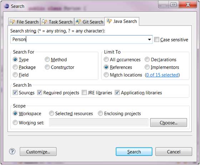This screenshot has width=200, height=165.
Task: Click the Working set text field
Action: [x=99, y=122]
